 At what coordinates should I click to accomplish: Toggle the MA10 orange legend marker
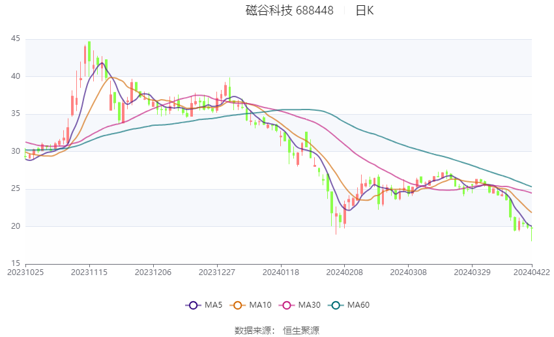[x=237, y=305]
